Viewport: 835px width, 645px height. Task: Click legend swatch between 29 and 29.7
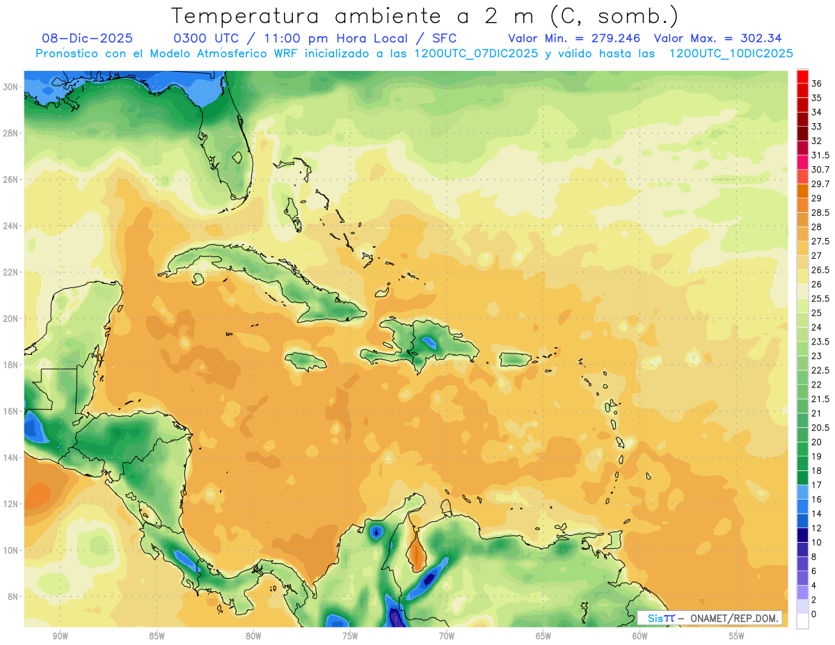tap(802, 191)
